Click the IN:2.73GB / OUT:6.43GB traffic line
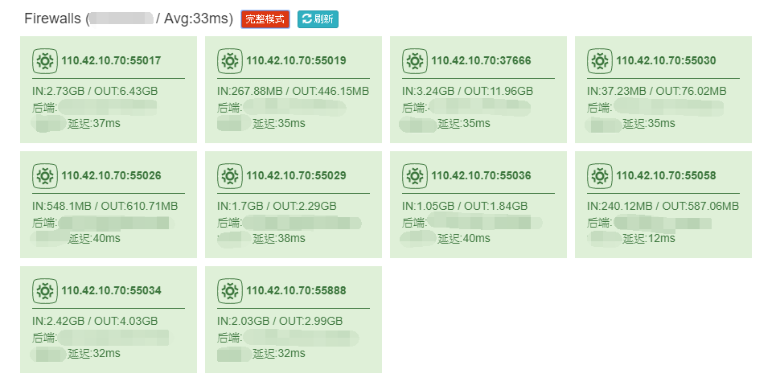This screenshot has width=776, height=390. click(95, 91)
